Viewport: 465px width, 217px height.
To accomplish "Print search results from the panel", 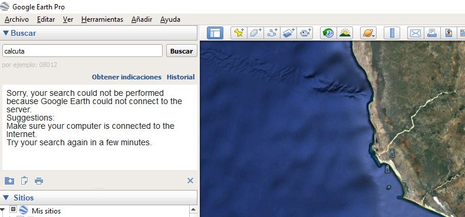I will point(39,181).
